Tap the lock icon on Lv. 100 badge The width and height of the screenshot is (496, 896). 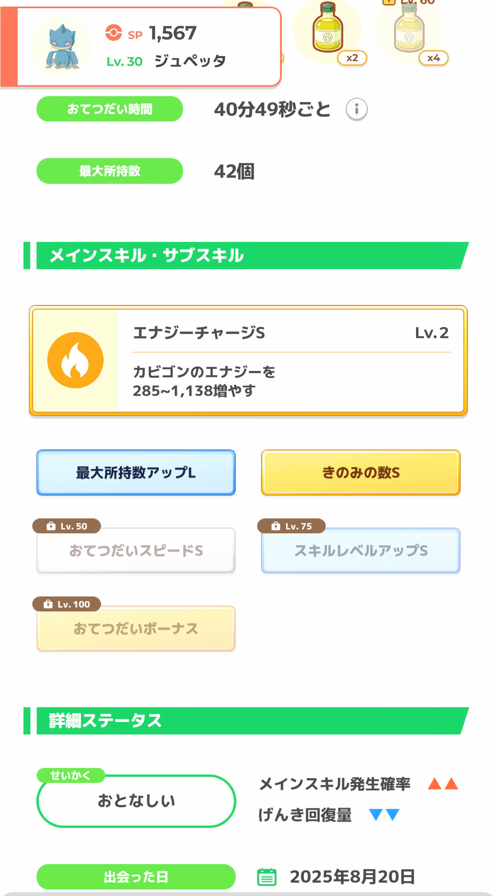tap(48, 604)
